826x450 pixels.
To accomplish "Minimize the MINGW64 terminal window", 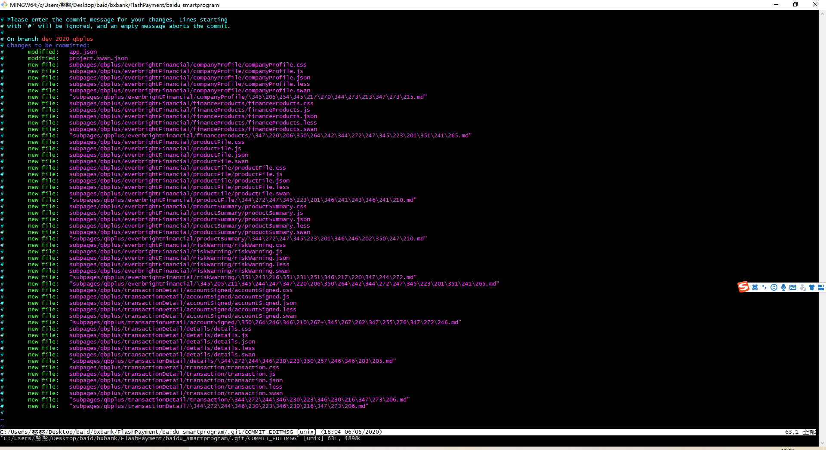I will click(x=776, y=5).
